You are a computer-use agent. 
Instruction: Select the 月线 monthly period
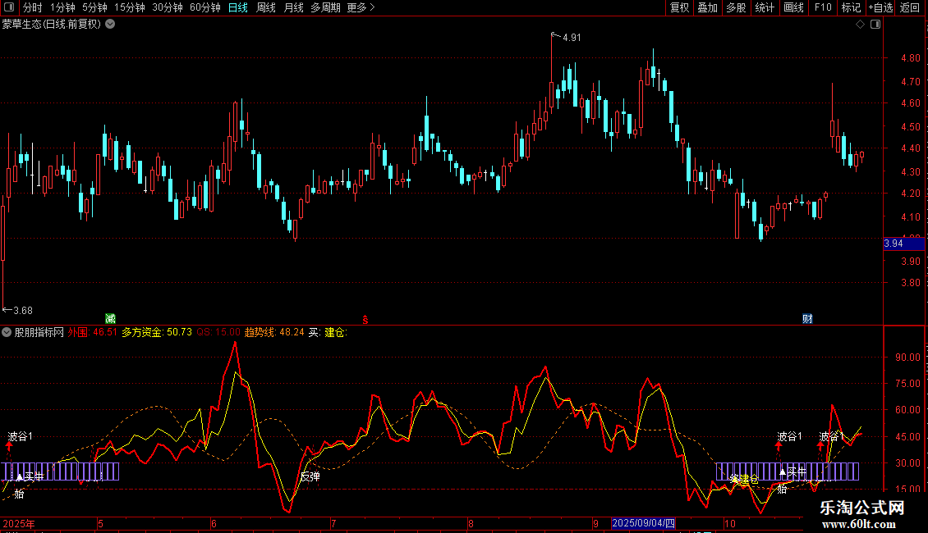pyautogui.click(x=293, y=7)
